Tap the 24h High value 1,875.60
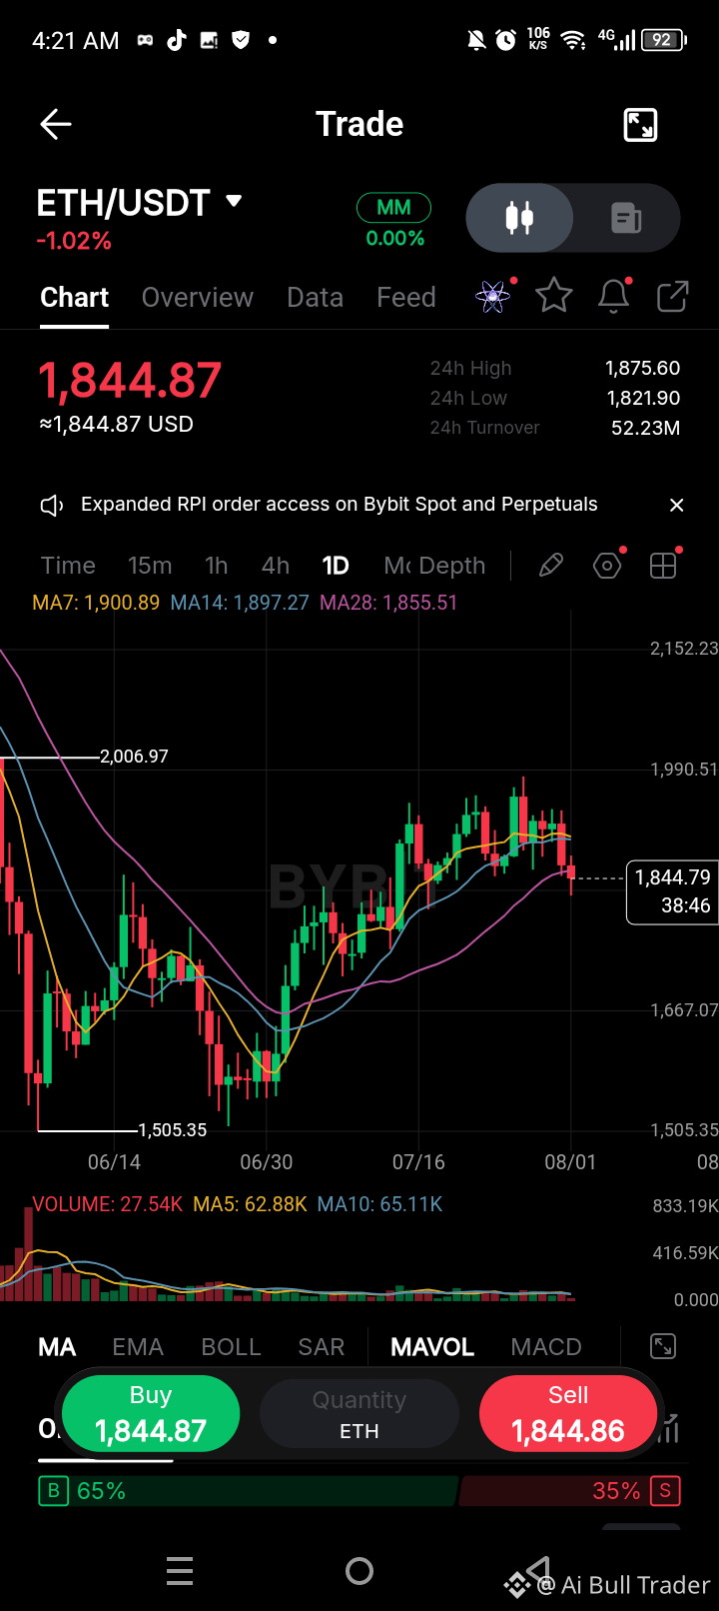 [643, 368]
